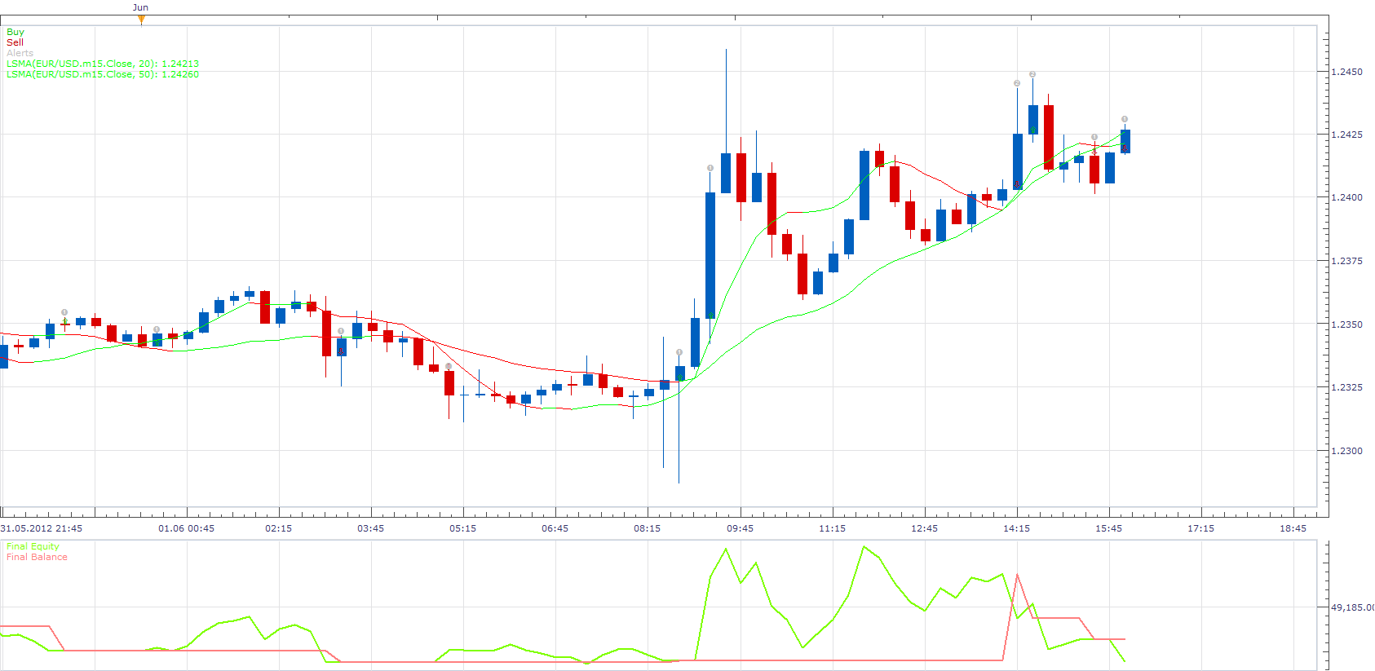Click the Alerts legend label

20,53
